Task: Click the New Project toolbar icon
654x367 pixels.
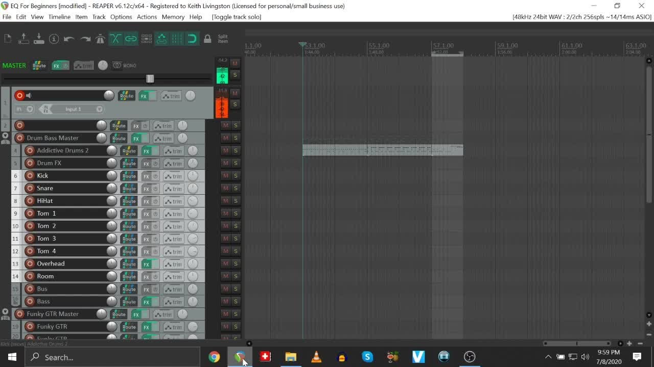Action: (8, 39)
